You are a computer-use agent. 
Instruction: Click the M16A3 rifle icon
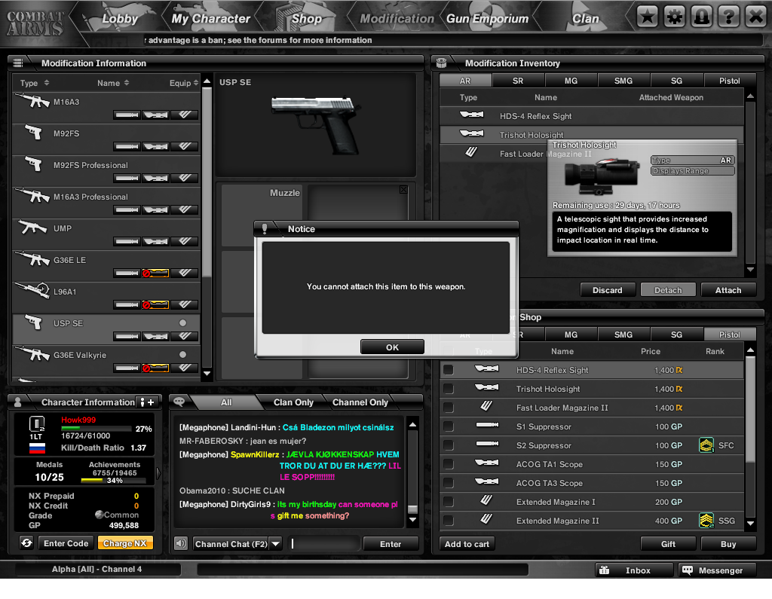click(33, 101)
